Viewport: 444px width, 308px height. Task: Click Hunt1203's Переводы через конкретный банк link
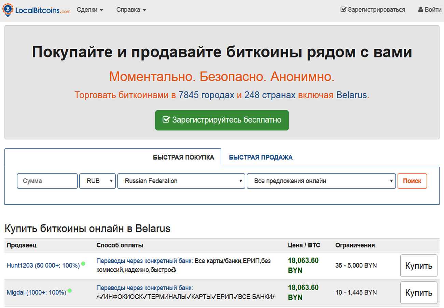[x=144, y=261]
